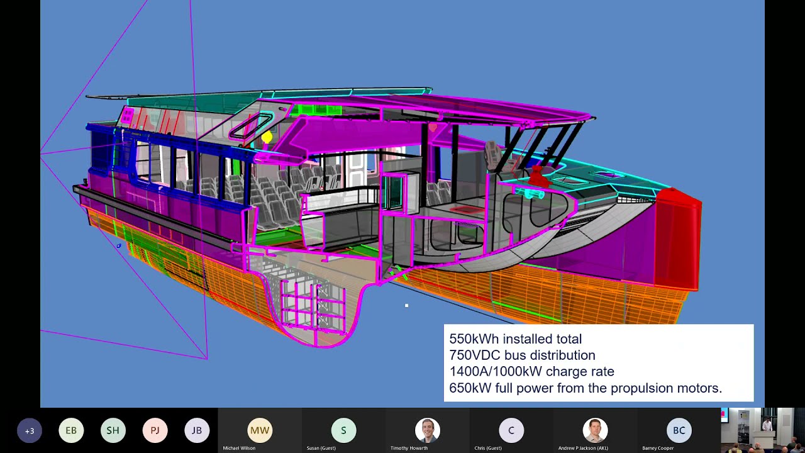Select the SH participant avatar
Viewport: 805px width, 453px height.
(113, 431)
